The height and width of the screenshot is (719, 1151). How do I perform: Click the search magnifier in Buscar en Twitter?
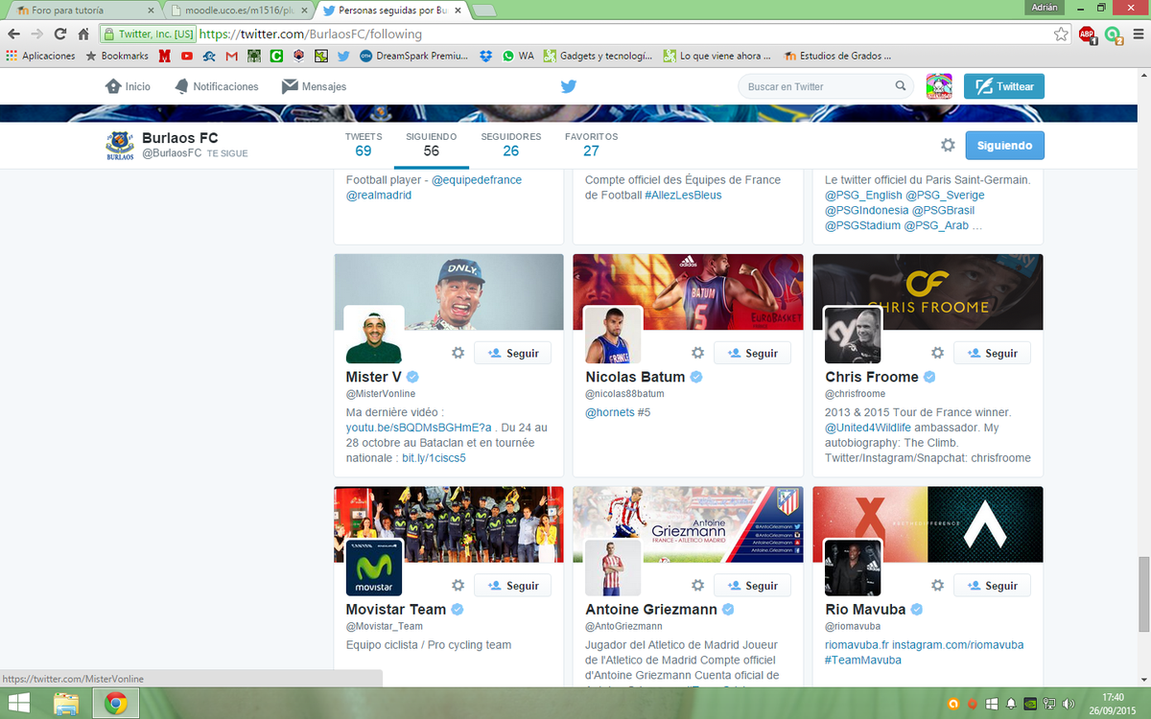point(901,86)
